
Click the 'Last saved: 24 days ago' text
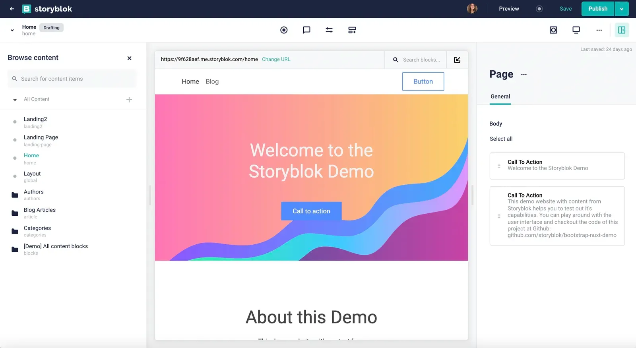[x=606, y=50]
